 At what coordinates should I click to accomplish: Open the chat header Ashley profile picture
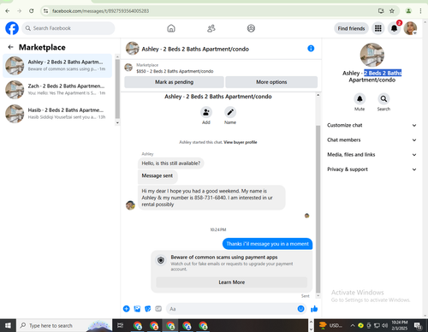(132, 49)
